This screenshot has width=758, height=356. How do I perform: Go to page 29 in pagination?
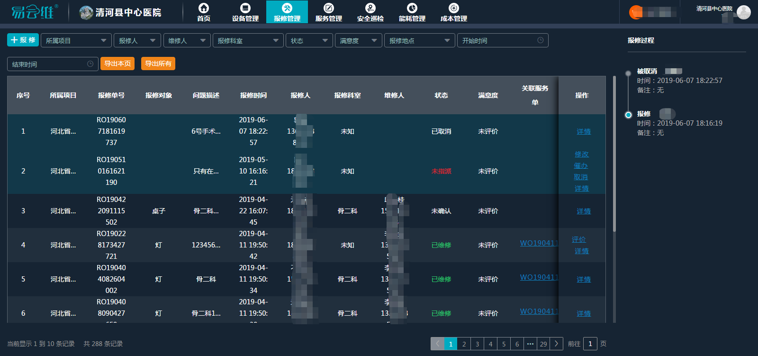(x=543, y=344)
